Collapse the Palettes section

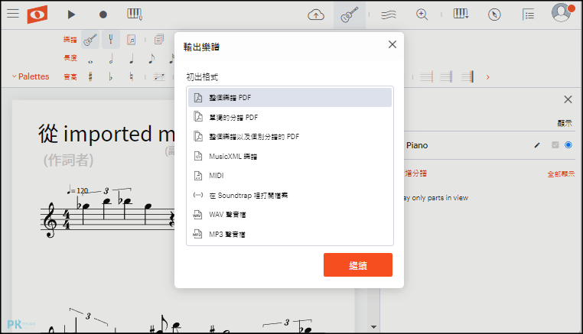[31, 76]
